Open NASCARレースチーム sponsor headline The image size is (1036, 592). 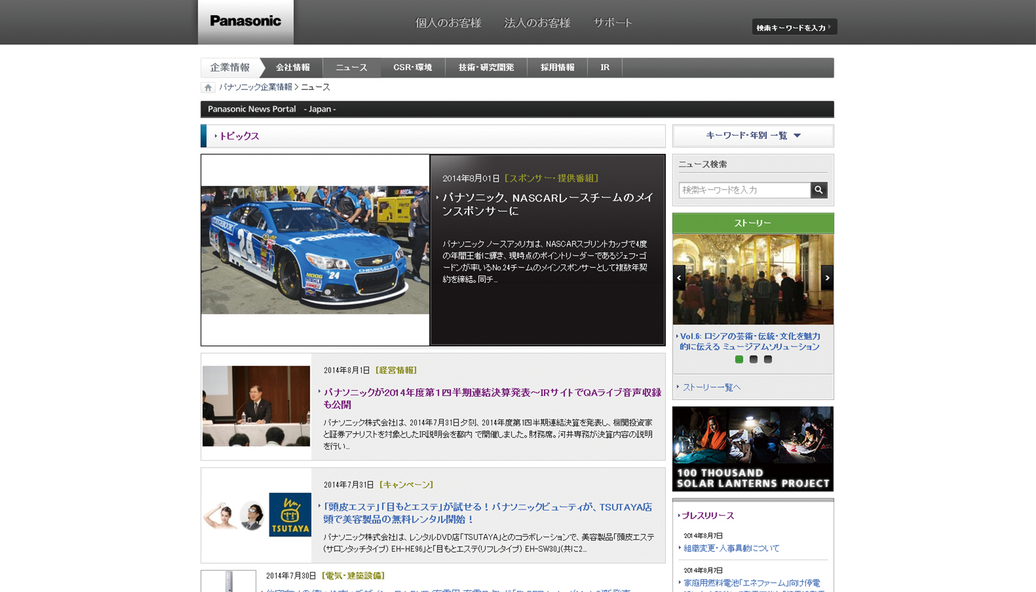coord(548,204)
